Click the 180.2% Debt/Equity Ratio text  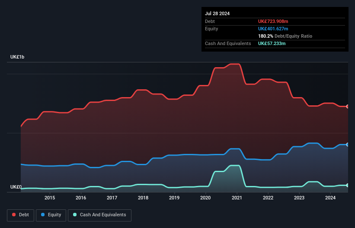coord(285,36)
